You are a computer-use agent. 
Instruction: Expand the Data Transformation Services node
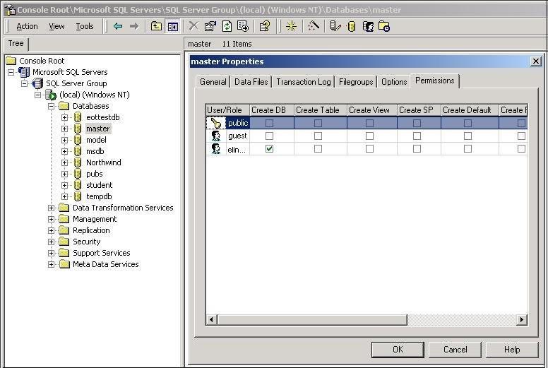point(51,208)
